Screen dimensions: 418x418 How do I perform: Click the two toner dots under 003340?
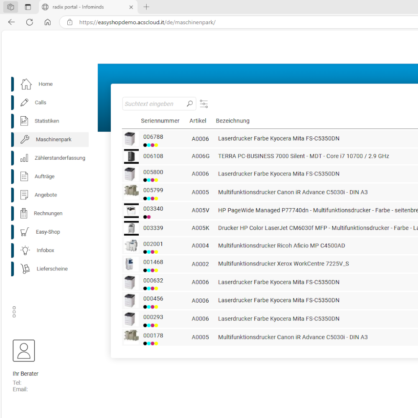pos(147,217)
